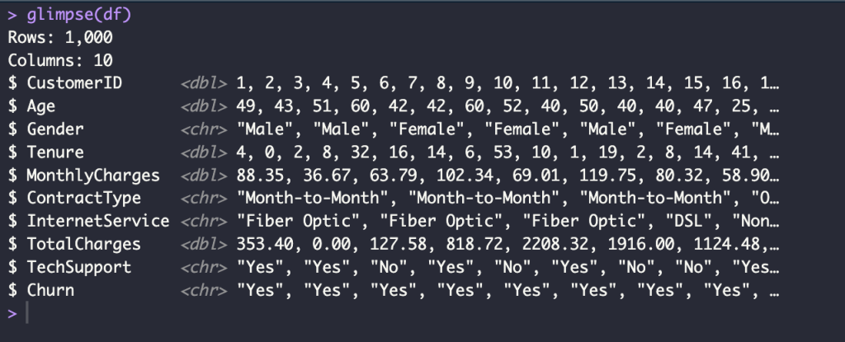Click the <dbl> type label beside Age
The image size is (845, 342).
coord(203,106)
